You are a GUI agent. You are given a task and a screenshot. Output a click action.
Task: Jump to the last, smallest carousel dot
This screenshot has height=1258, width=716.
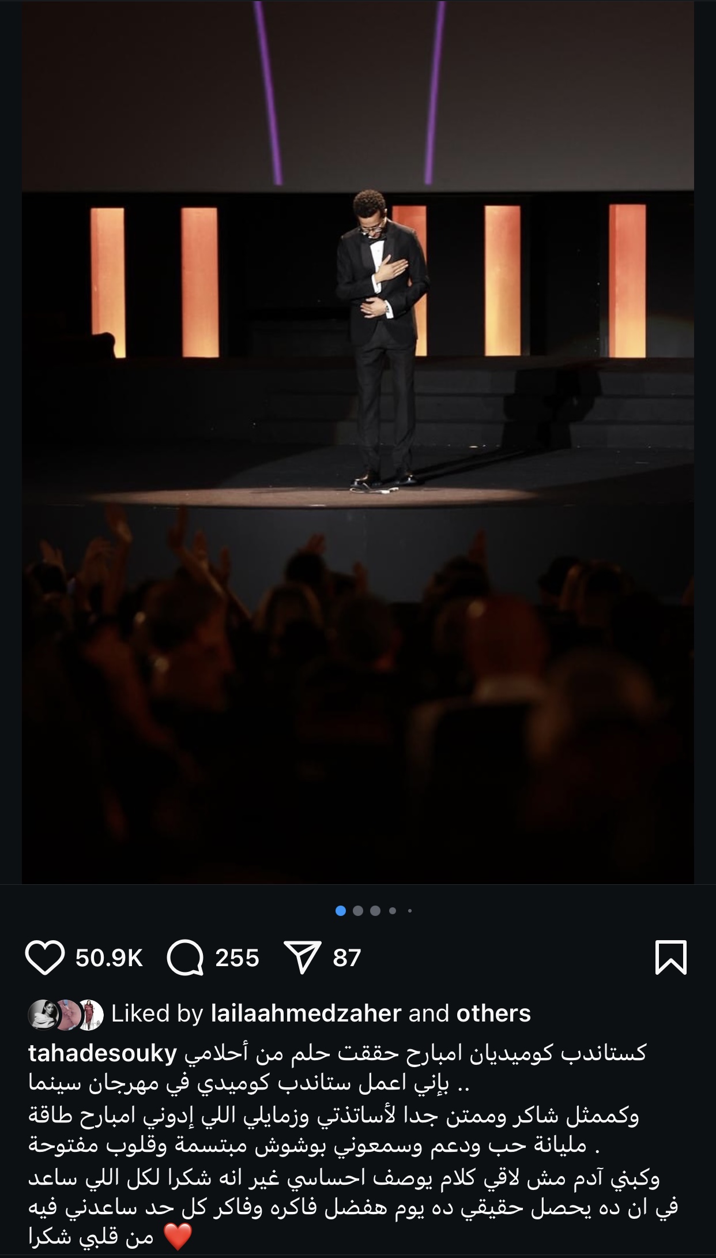(x=409, y=911)
